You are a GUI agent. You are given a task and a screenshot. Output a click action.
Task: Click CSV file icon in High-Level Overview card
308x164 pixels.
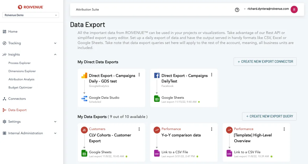(x=229, y=153)
